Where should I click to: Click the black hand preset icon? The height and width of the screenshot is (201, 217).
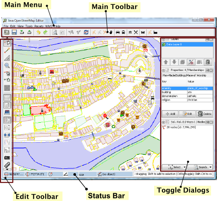point(111,32)
